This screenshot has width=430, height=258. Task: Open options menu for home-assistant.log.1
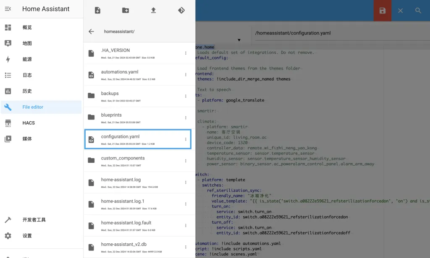[186, 204]
